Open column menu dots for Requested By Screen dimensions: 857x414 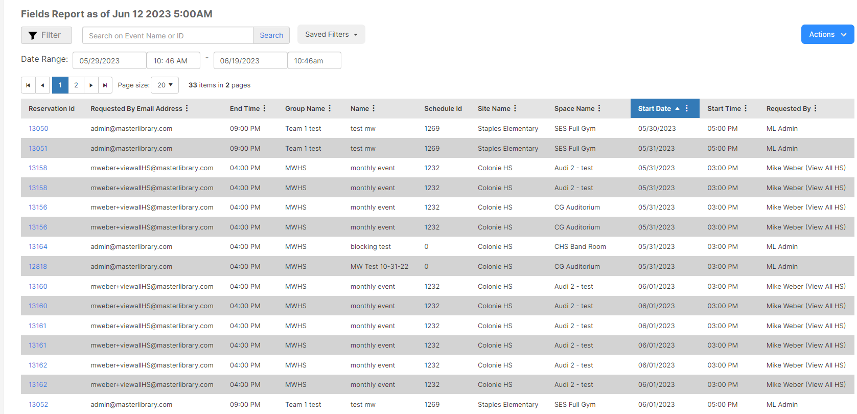(x=816, y=108)
